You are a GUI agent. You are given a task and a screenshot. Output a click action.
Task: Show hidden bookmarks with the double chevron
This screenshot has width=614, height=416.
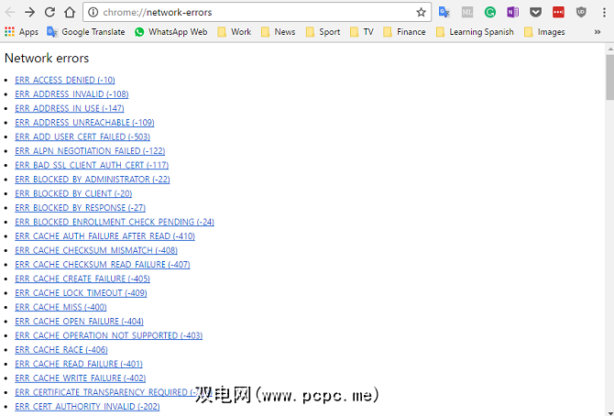[598, 32]
